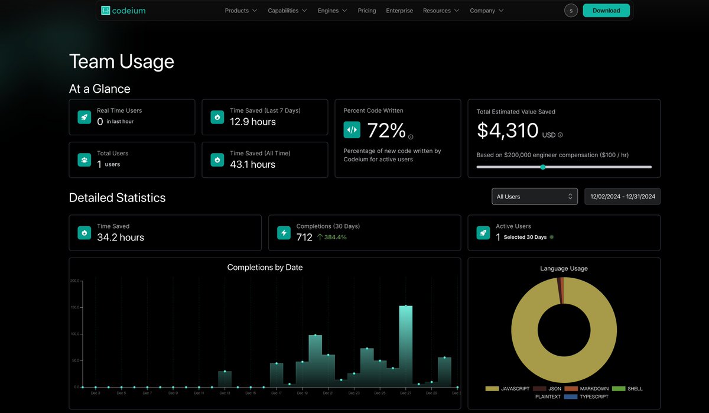709x413 pixels.
Task: Click the flame icon beside Time Saved (All Time)
Action: pos(217,160)
